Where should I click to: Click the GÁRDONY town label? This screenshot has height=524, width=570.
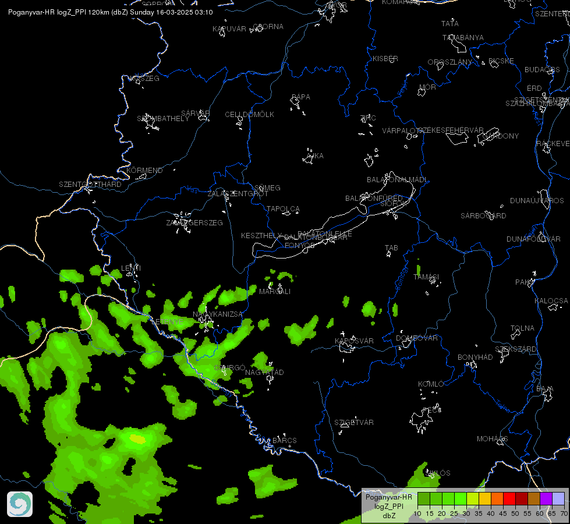click(x=501, y=136)
